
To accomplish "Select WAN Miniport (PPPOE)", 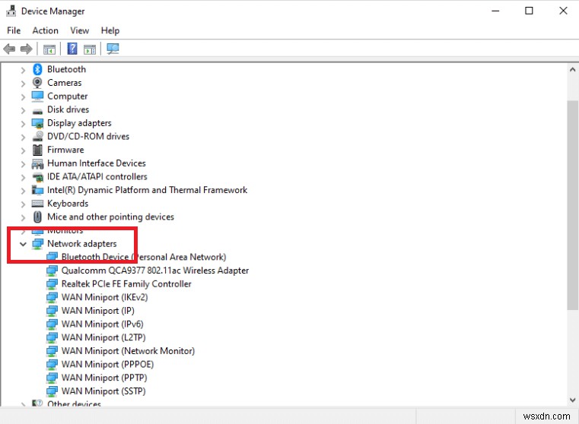I will [107, 364].
